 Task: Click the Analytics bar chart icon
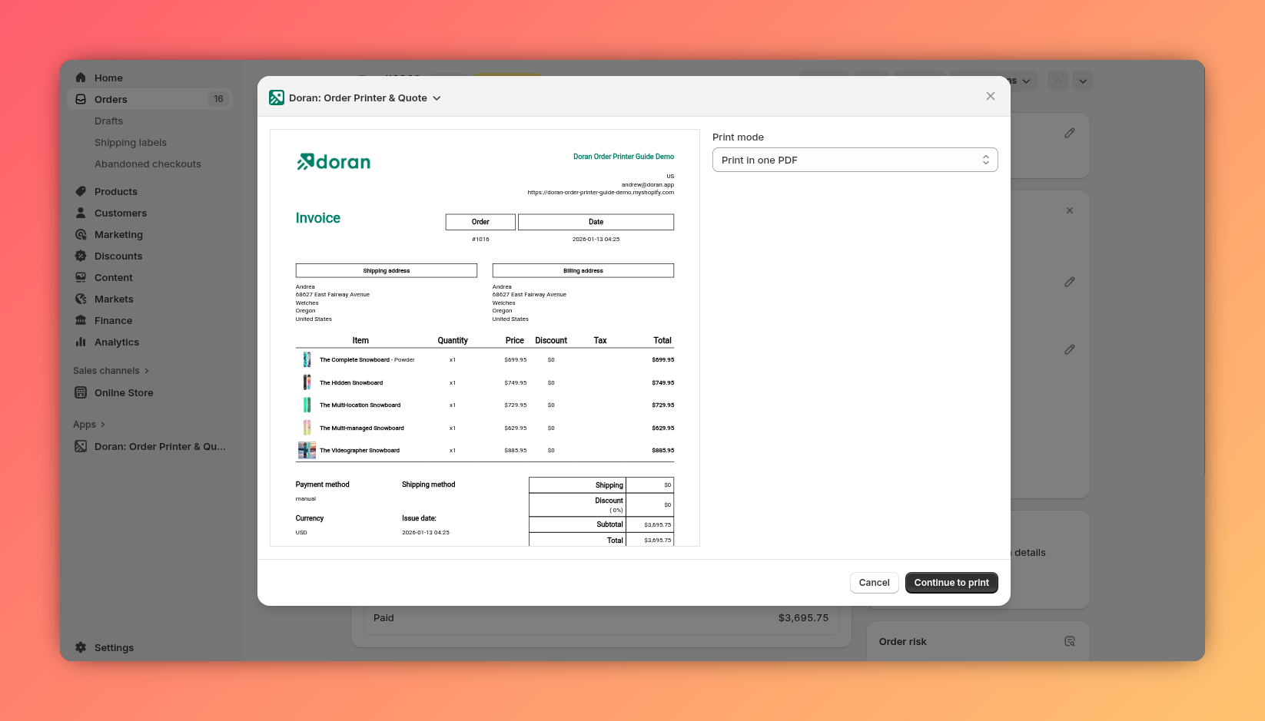pos(81,342)
